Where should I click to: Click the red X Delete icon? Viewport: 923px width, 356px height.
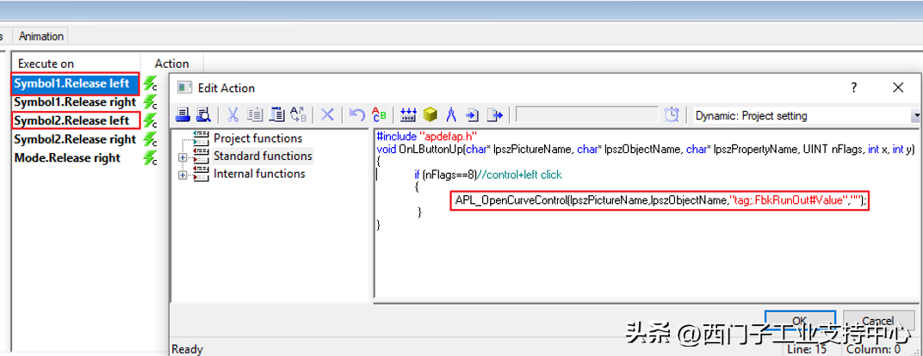point(327,115)
